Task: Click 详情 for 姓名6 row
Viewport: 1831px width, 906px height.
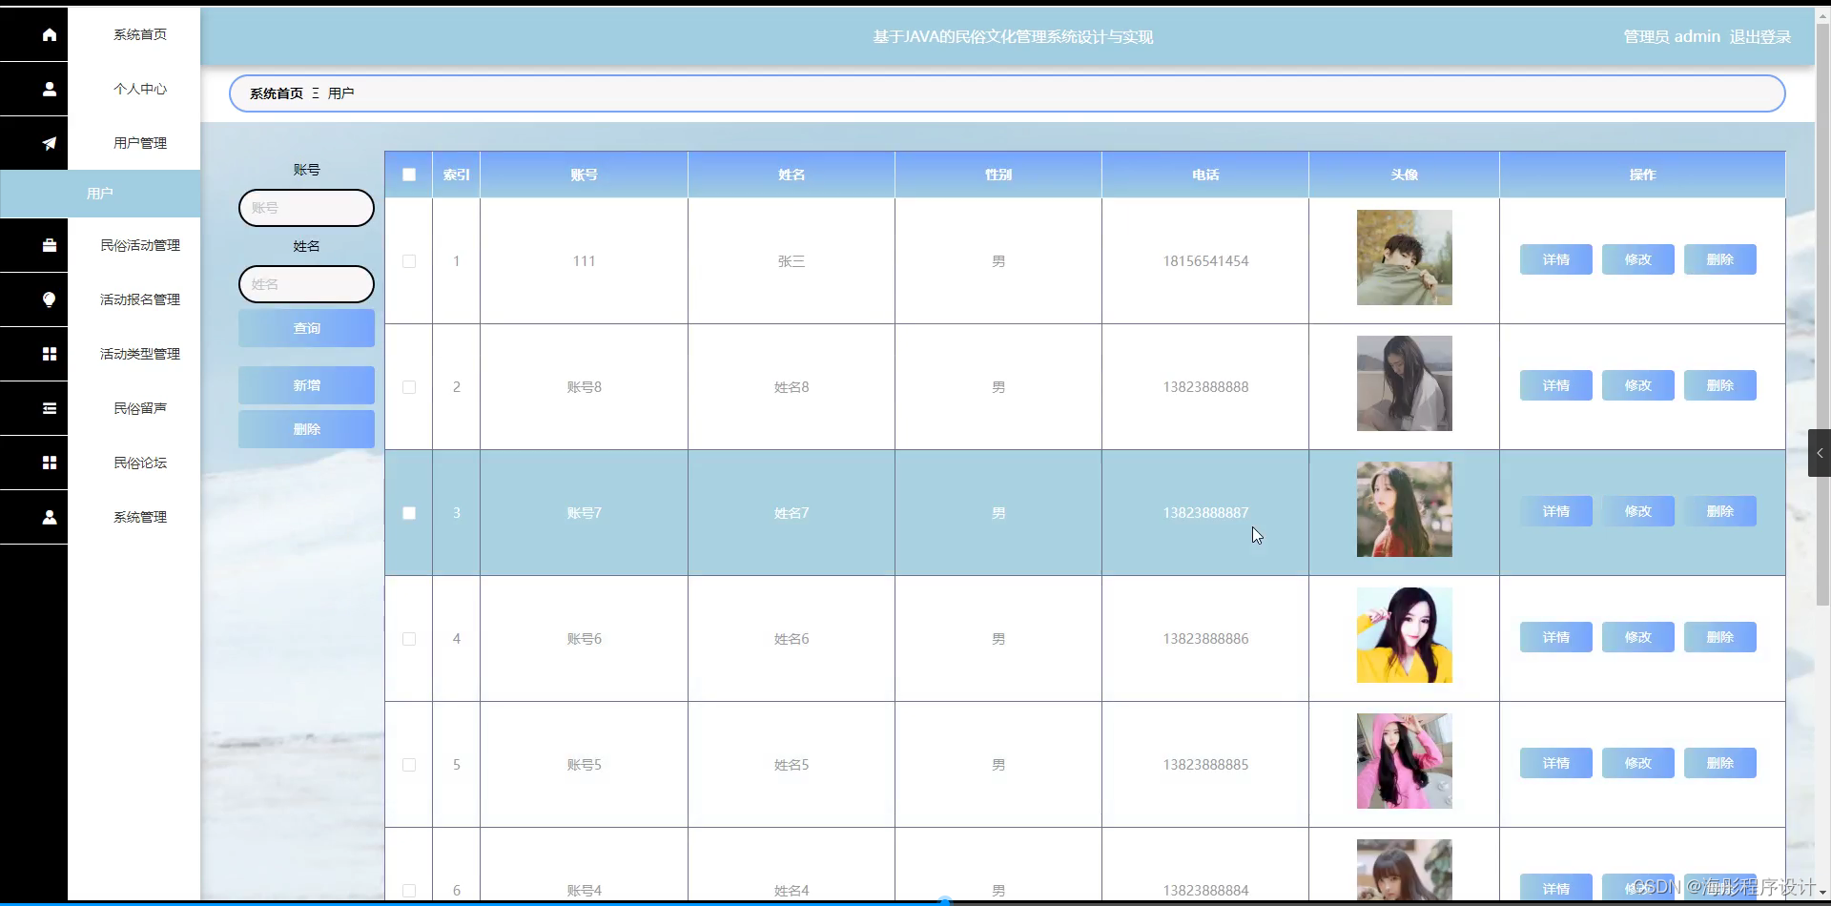Action: point(1555,637)
